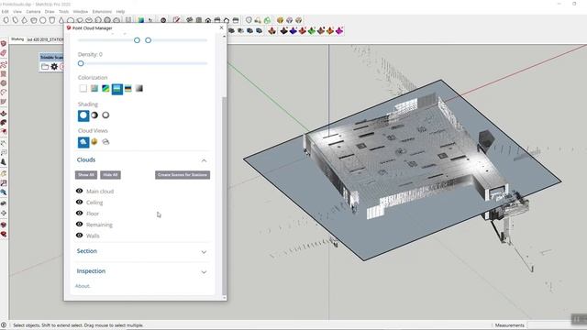This screenshot has width=587, height=330.
Task: Select the white plain colorization option
Action: (83, 88)
